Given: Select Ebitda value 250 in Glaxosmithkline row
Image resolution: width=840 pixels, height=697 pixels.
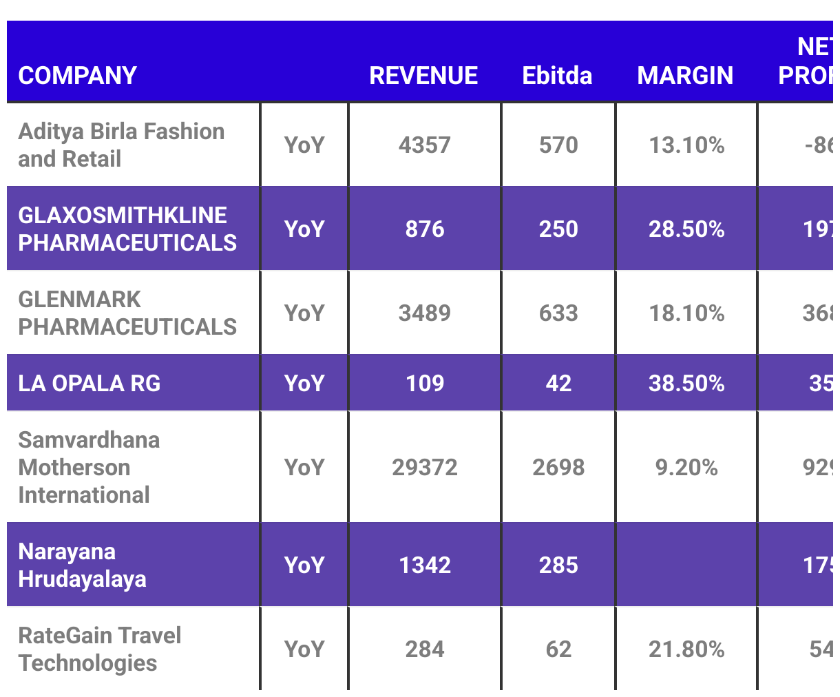Looking at the screenshot, I should 558,229.
